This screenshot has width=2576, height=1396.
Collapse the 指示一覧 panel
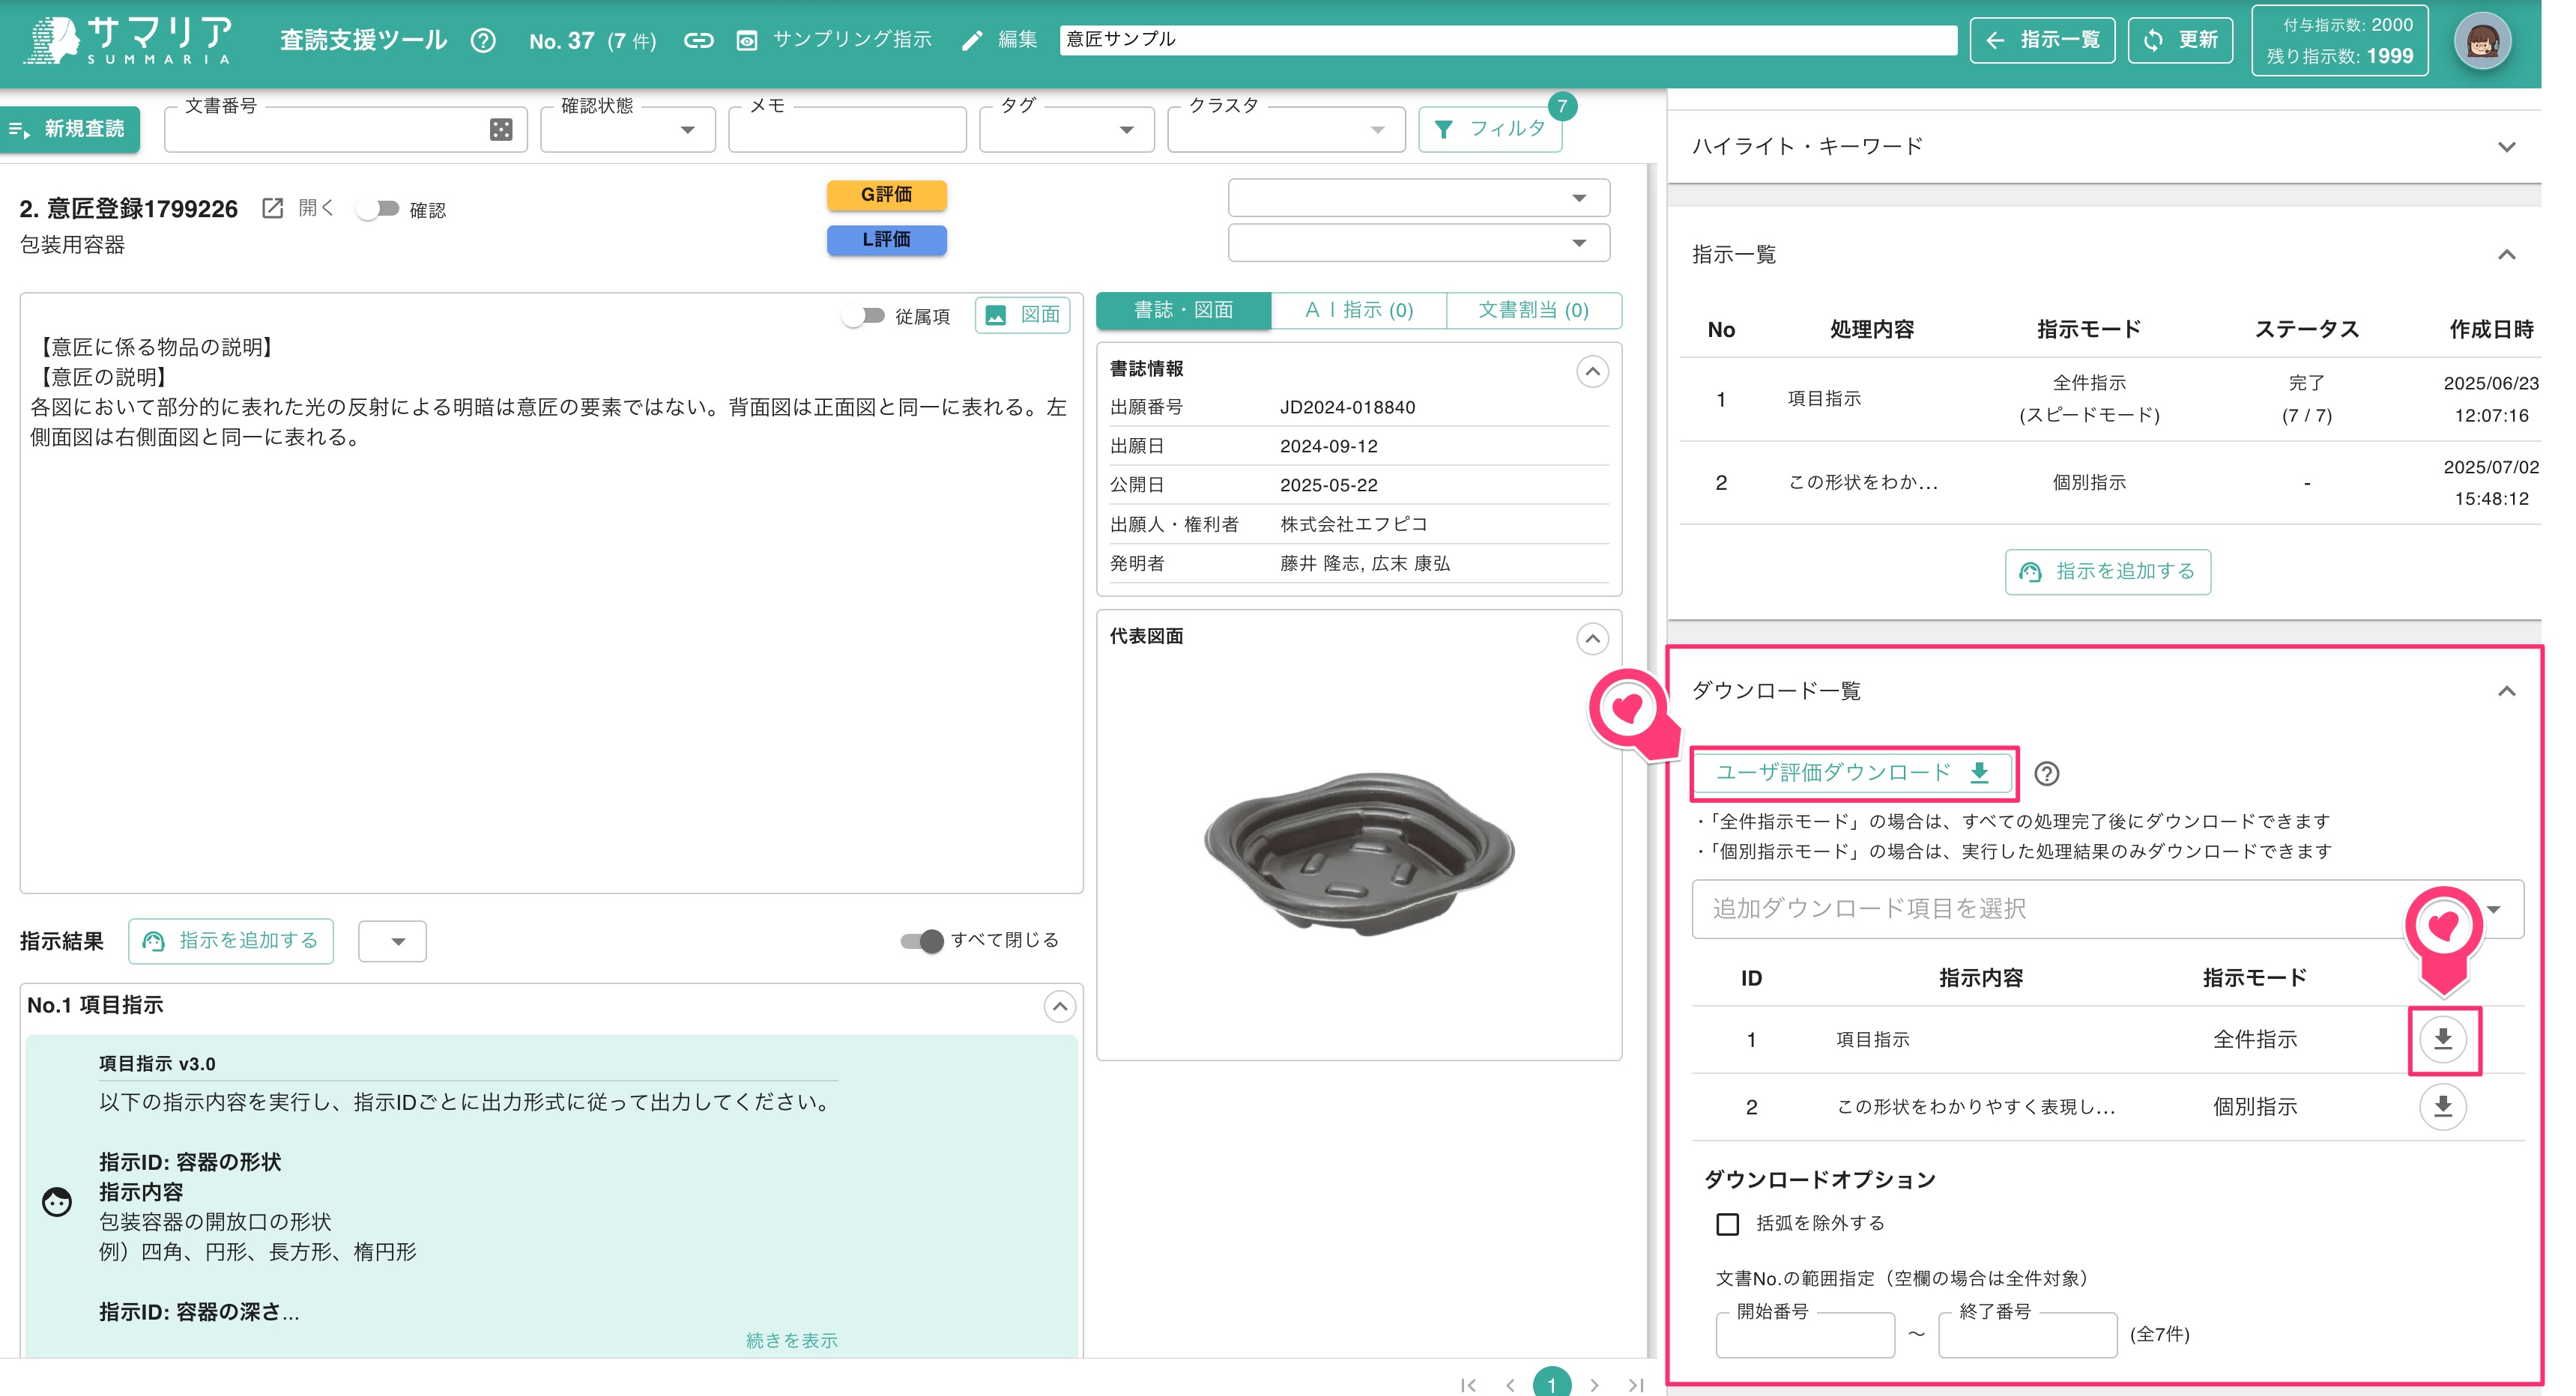pyautogui.click(x=2506, y=255)
